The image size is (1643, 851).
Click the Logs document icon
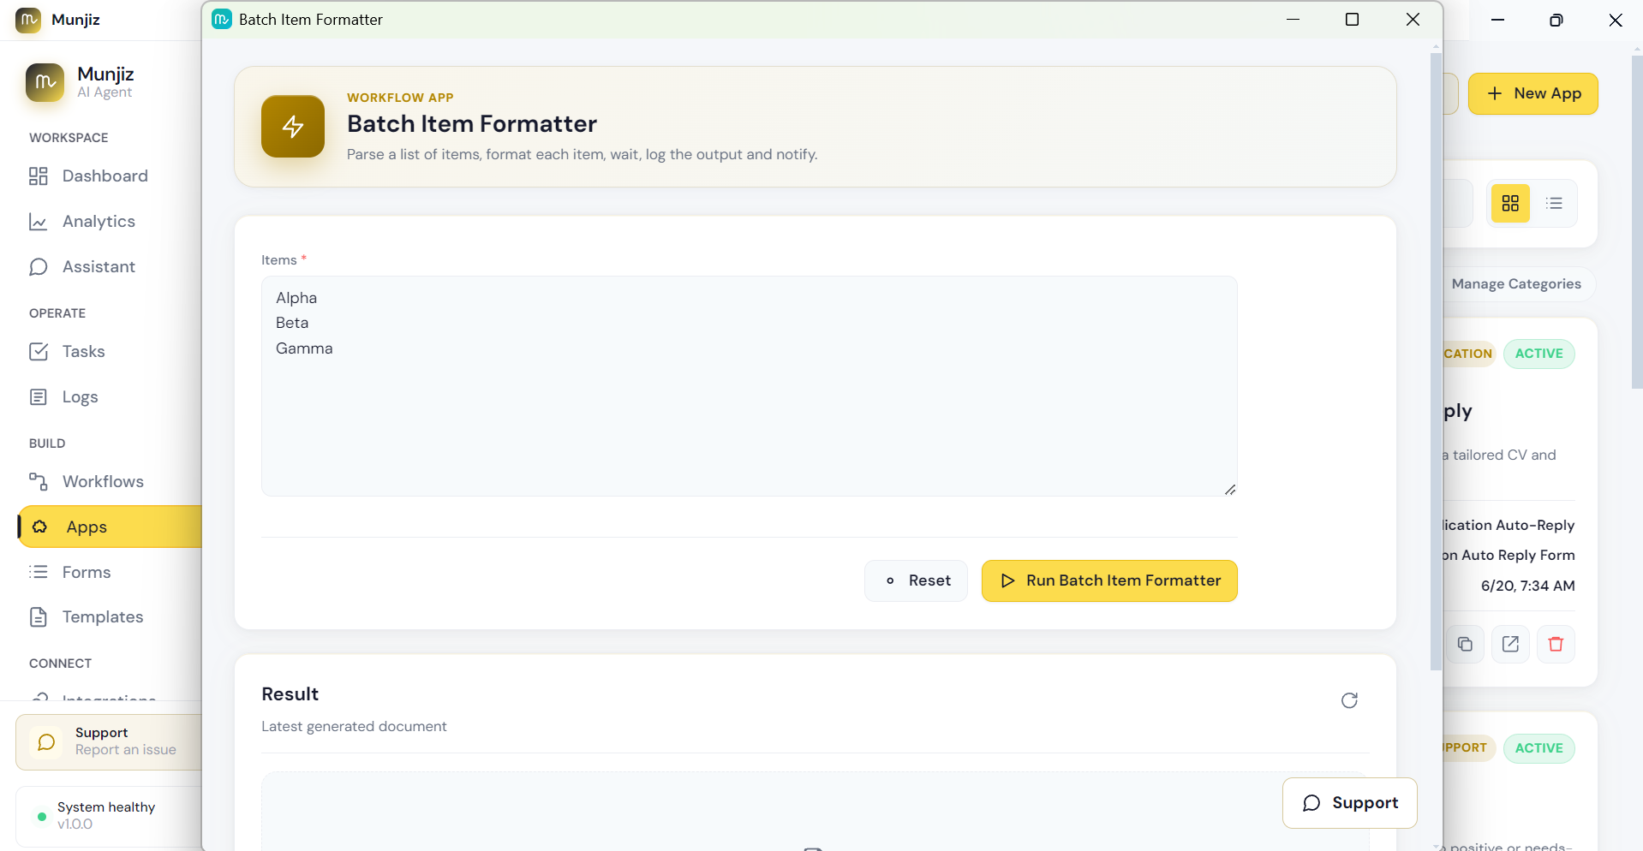pos(39,396)
